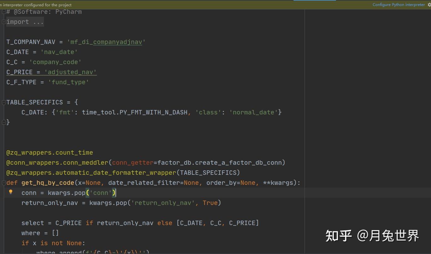
Task: Click the TABLE_SPECIFICS assignment name
Action: pos(35,102)
